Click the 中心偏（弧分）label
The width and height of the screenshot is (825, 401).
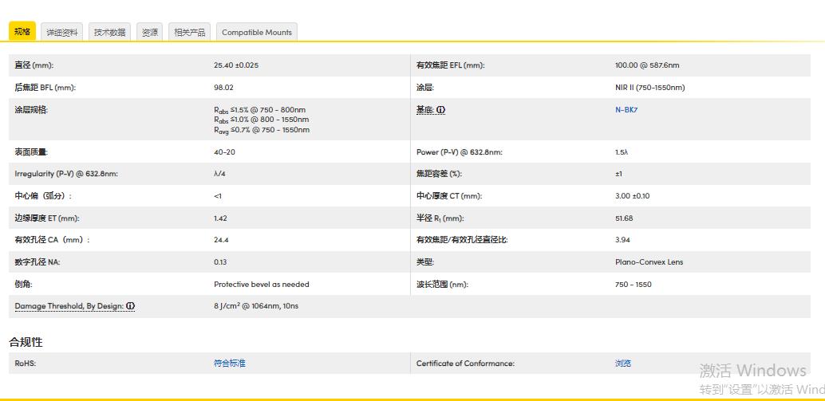pos(43,196)
